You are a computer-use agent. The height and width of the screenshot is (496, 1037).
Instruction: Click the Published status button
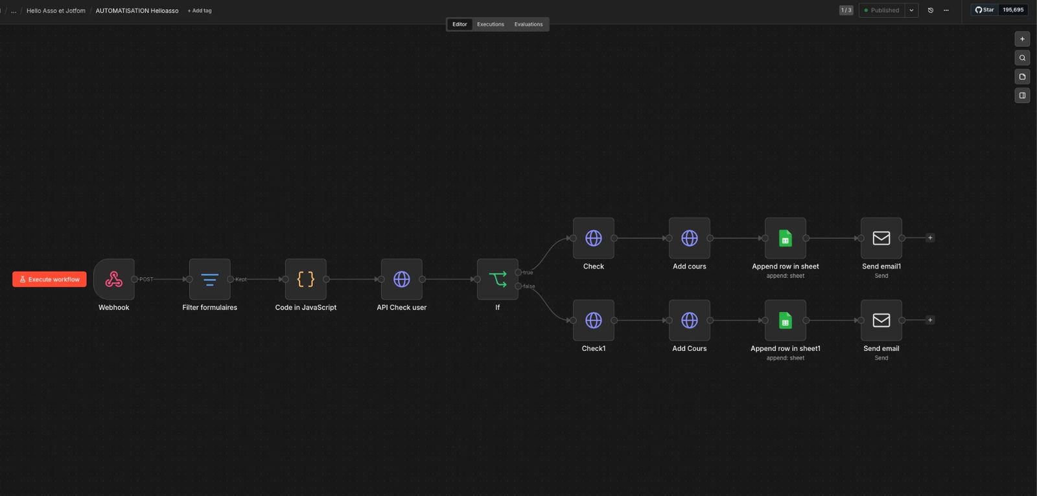[881, 10]
